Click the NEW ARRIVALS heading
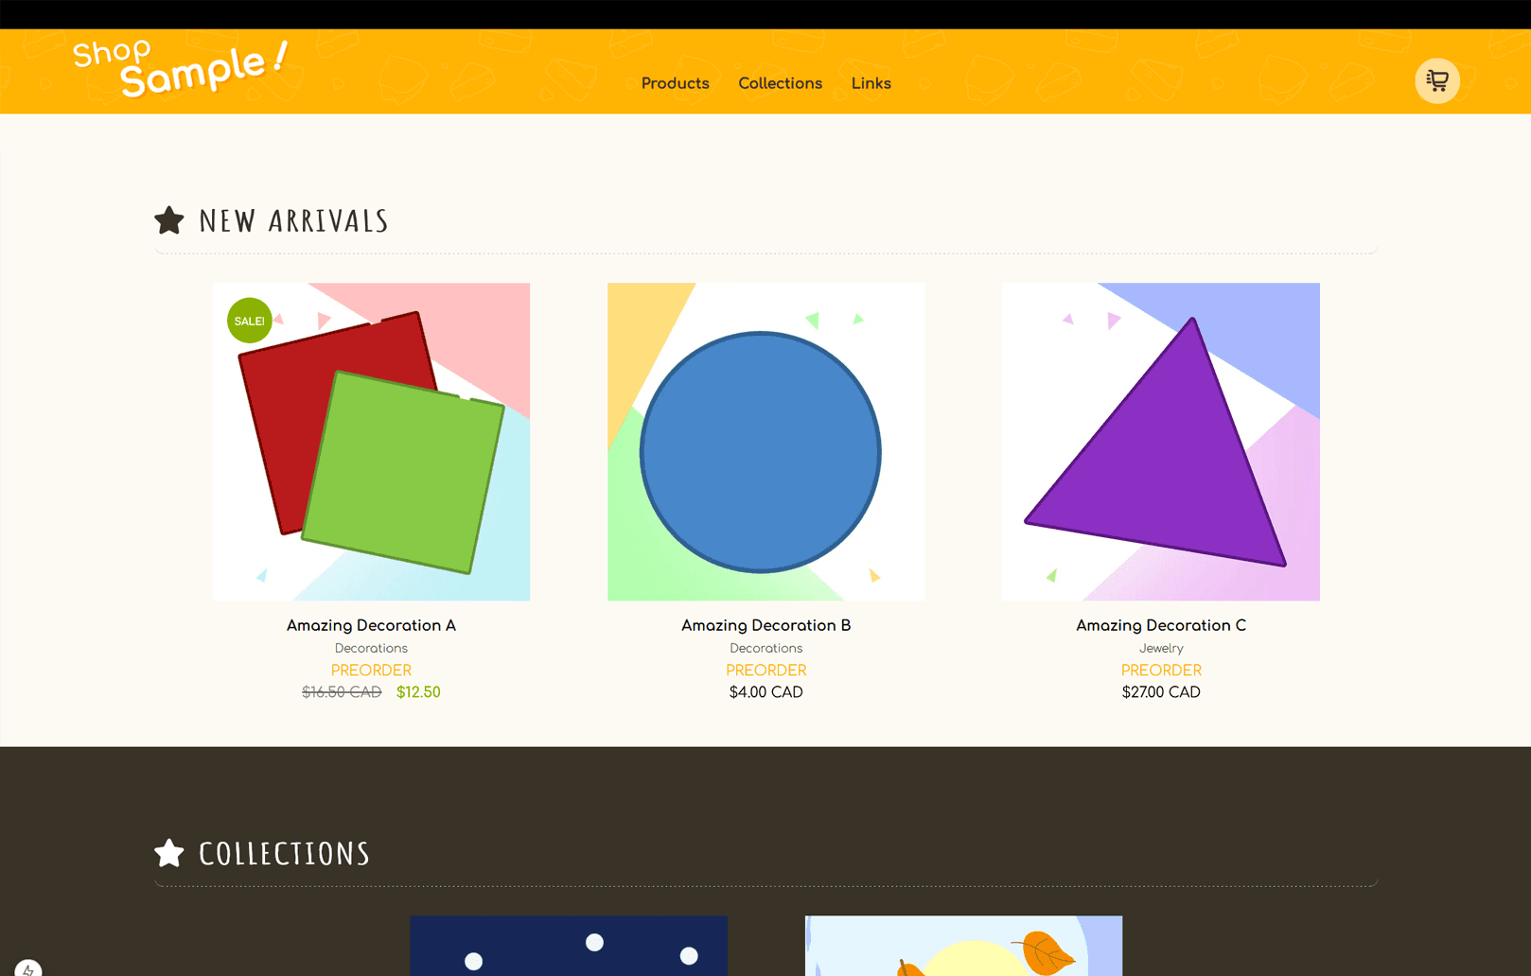1531x976 pixels. point(293,221)
